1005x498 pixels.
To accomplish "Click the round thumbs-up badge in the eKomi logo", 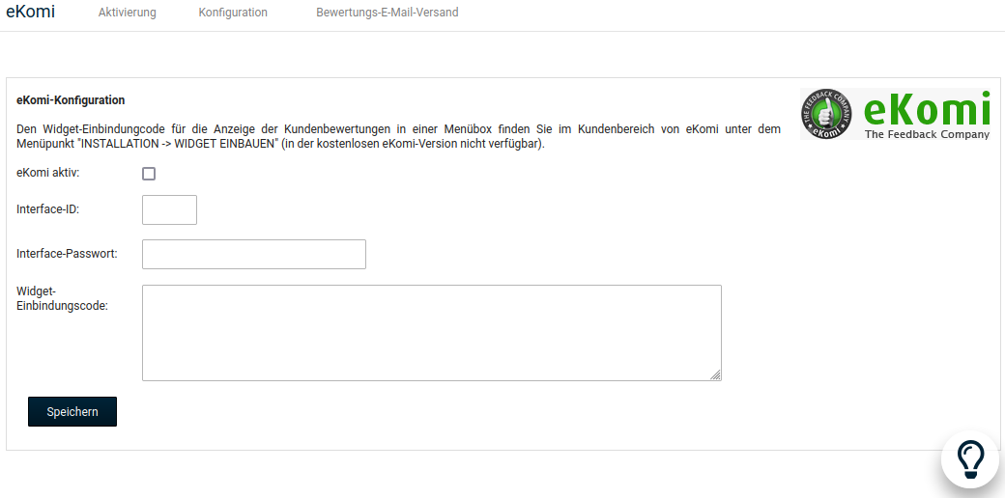I will [827, 115].
